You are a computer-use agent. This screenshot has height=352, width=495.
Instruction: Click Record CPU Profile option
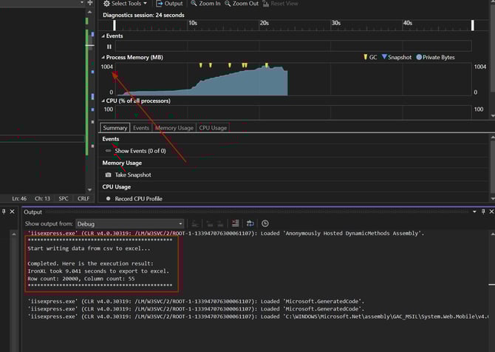click(138, 199)
